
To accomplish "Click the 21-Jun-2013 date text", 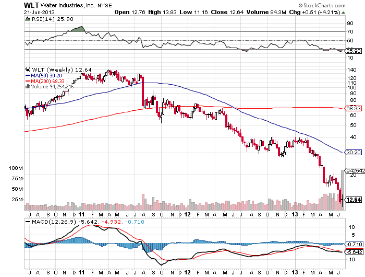I will tap(39, 13).
